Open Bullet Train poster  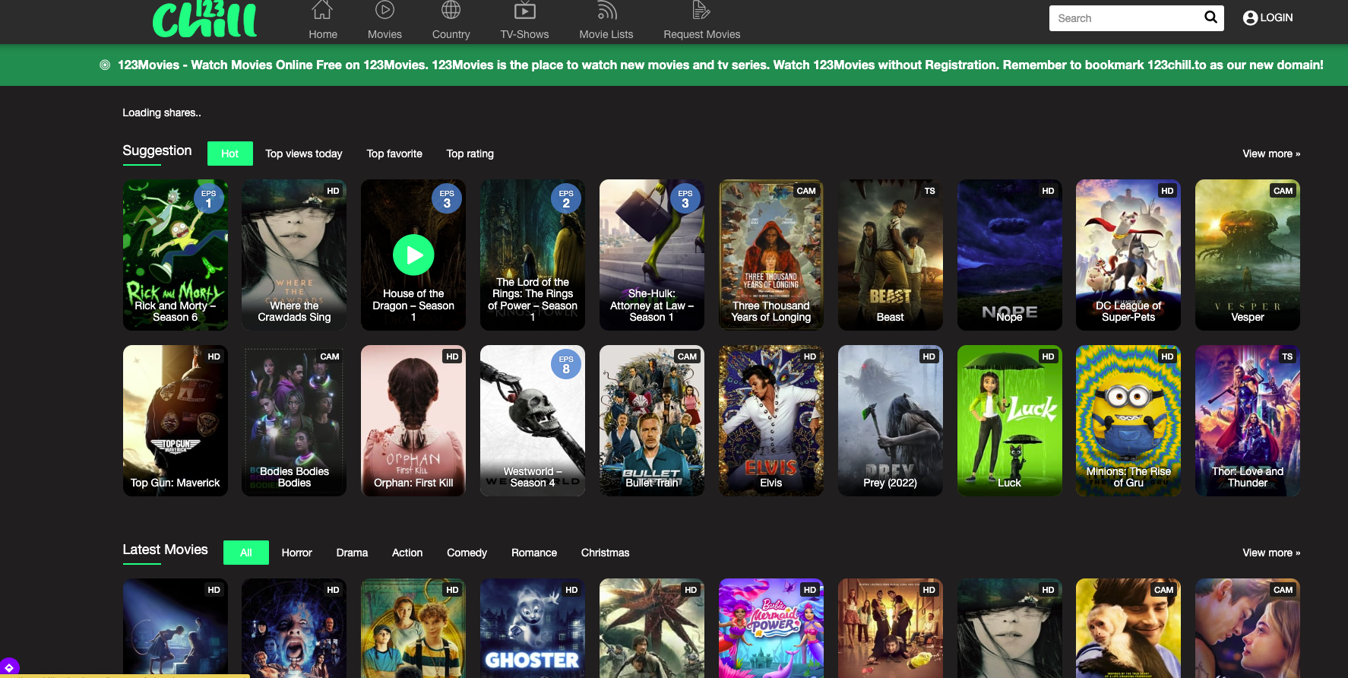coord(651,420)
